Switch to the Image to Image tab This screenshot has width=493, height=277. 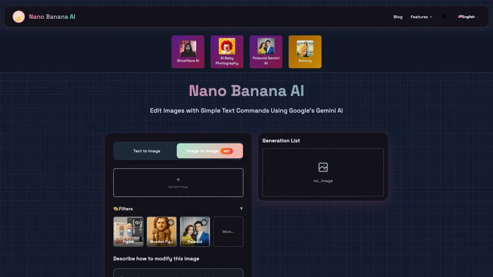210,151
